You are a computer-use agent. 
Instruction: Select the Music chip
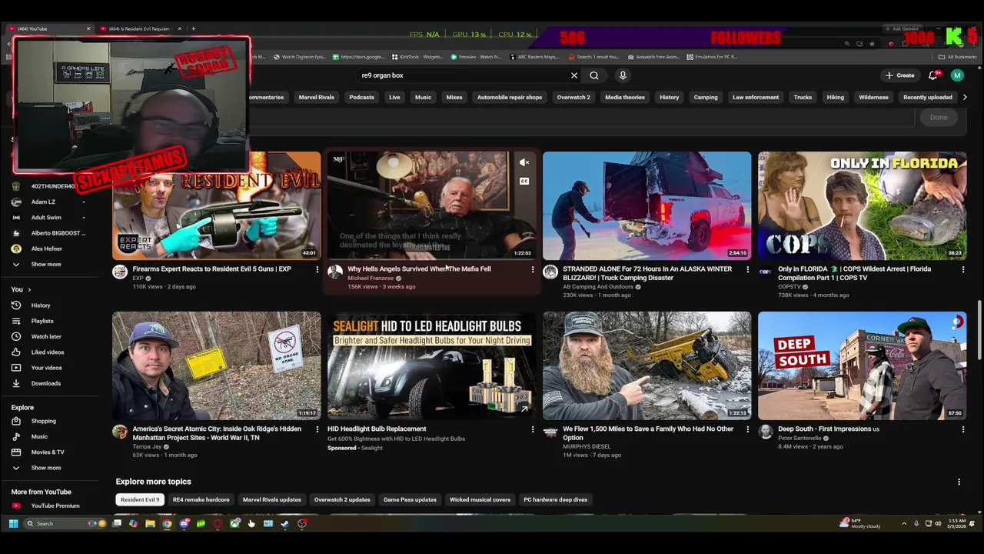424,98
